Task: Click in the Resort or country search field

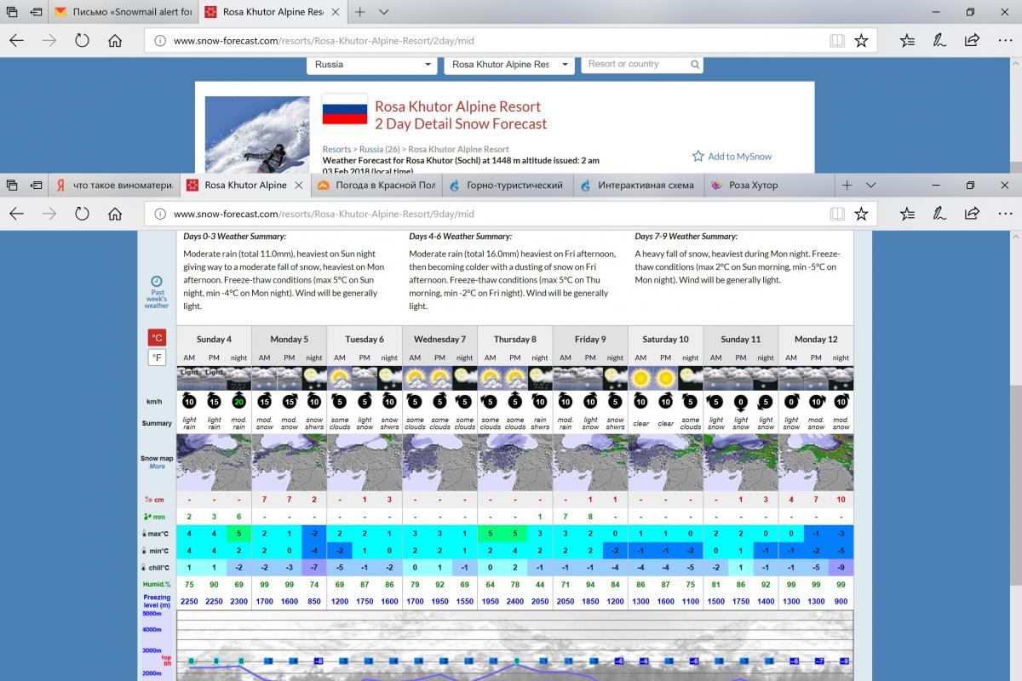Action: click(x=635, y=65)
